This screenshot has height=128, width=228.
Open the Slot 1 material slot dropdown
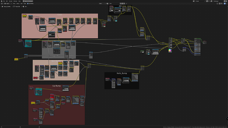click(102, 4)
